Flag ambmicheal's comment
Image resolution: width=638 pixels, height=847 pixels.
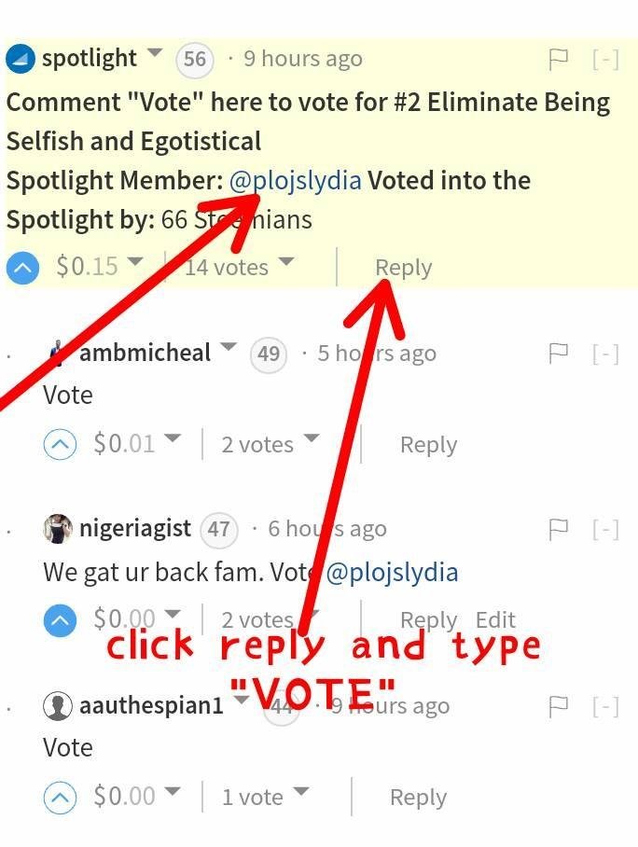(558, 354)
